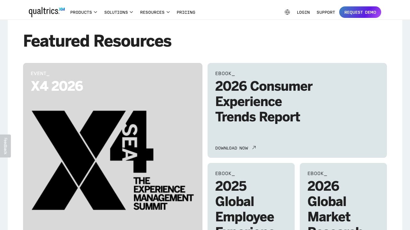Open the Support link

(x=326, y=12)
